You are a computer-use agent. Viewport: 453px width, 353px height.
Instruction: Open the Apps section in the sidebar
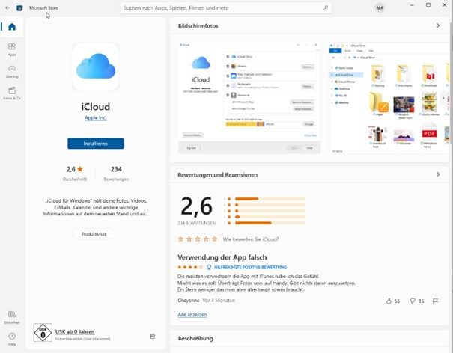[12, 49]
